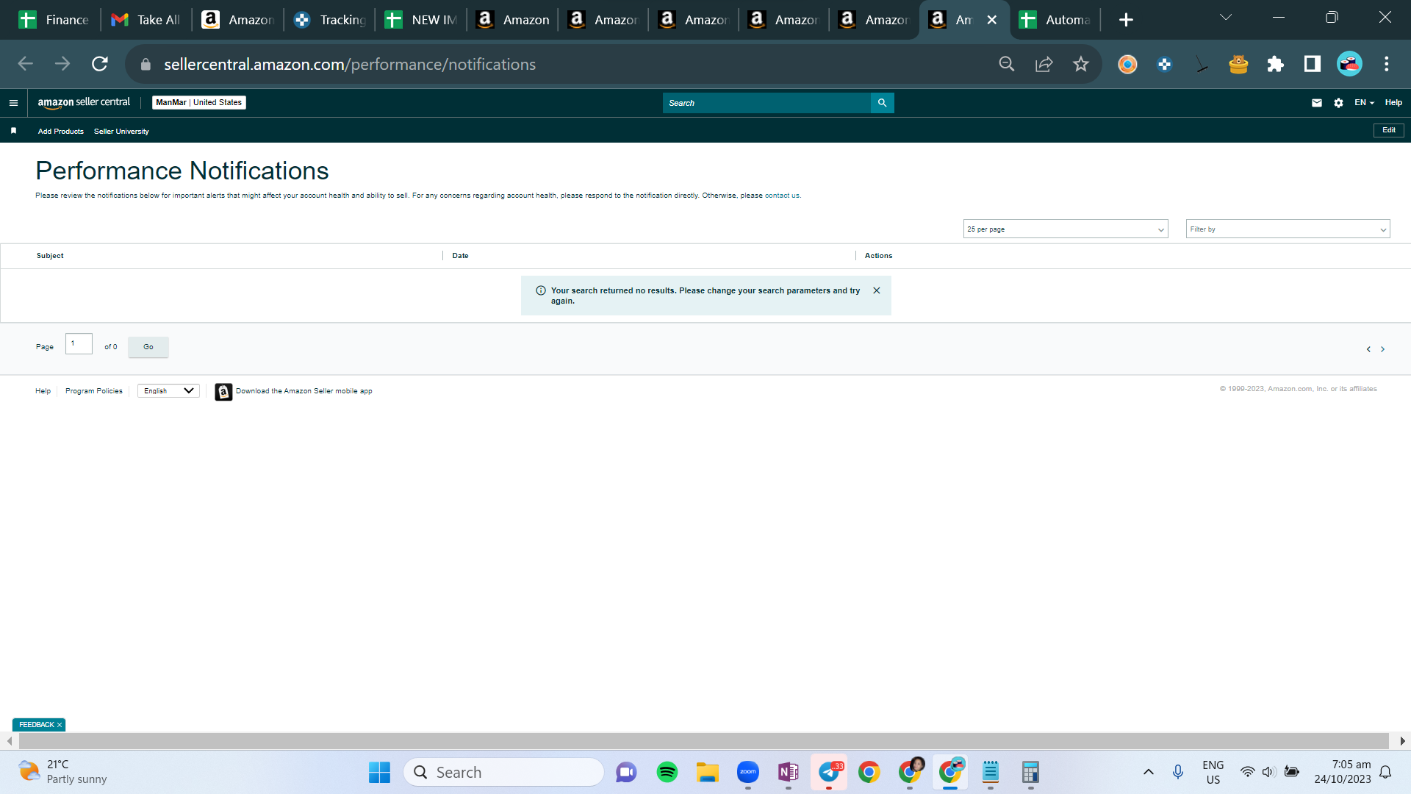Switch to the Finance tab

pos(54,20)
